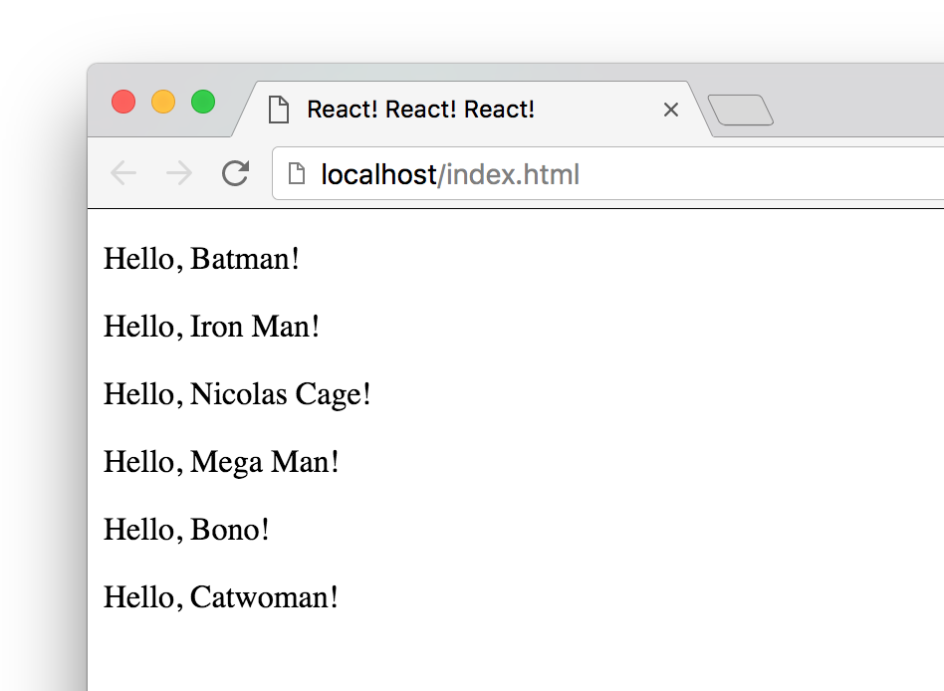Click the "Hello, Bono!" line
Image resolution: width=944 pixels, height=691 pixels.
[x=186, y=530]
